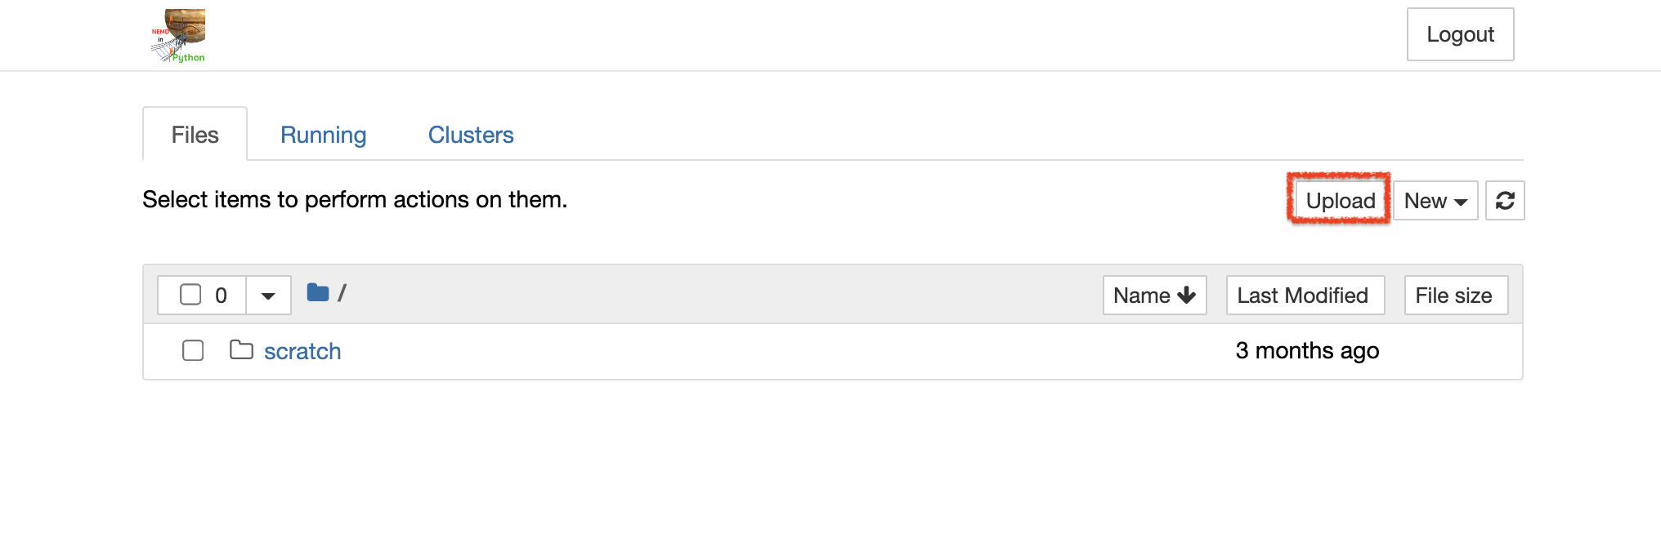Click the NEMO in Python logo
Image resolution: width=1661 pixels, height=547 pixels.
pyautogui.click(x=178, y=36)
